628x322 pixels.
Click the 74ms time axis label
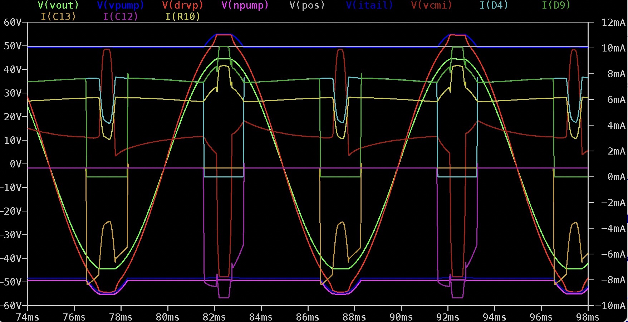point(28,317)
